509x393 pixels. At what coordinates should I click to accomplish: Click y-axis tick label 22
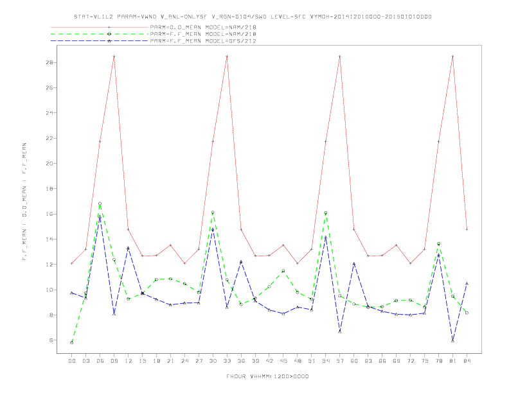point(49,138)
